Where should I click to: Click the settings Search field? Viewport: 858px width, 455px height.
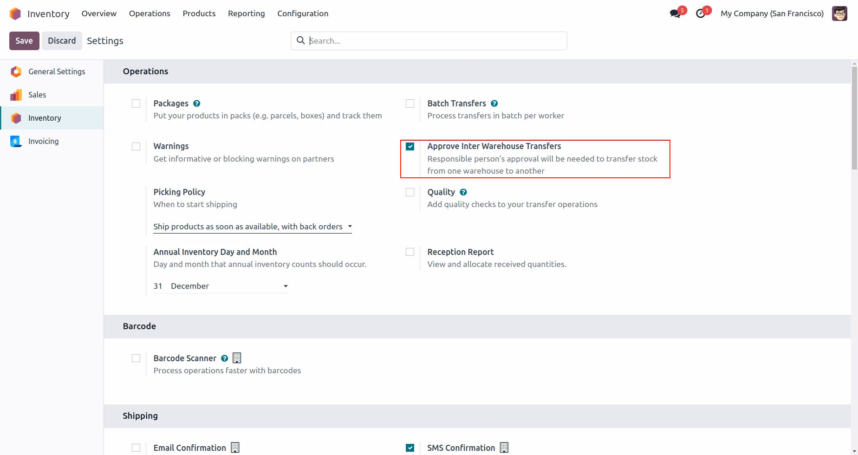429,41
